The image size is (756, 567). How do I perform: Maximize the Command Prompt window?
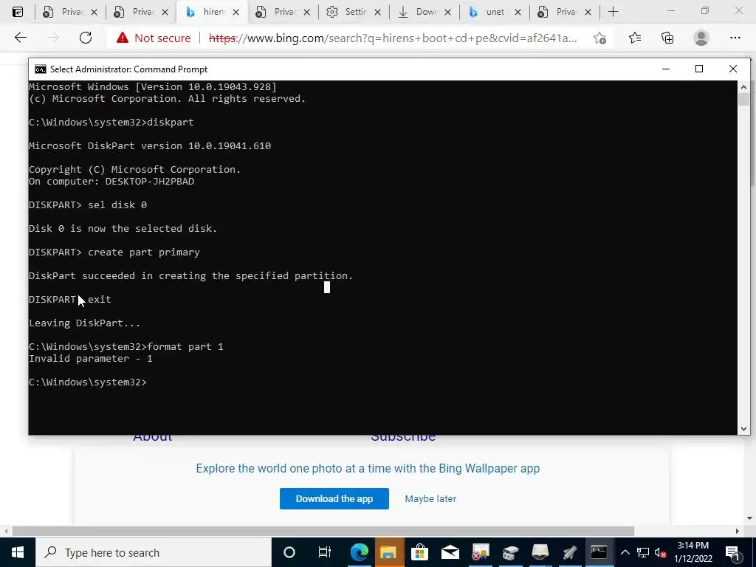click(x=699, y=69)
